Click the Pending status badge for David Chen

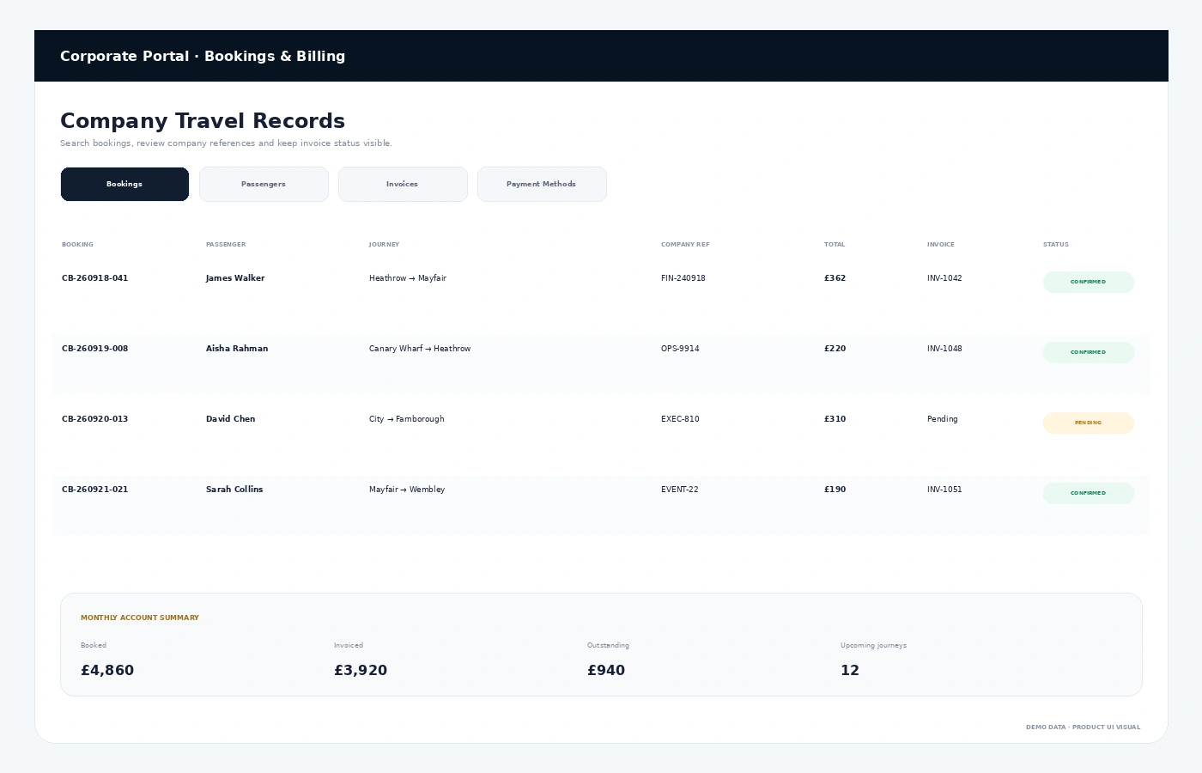[x=1089, y=423]
